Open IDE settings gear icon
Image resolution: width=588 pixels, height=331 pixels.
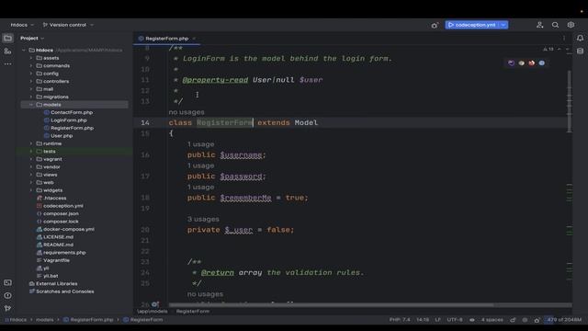tap(571, 25)
